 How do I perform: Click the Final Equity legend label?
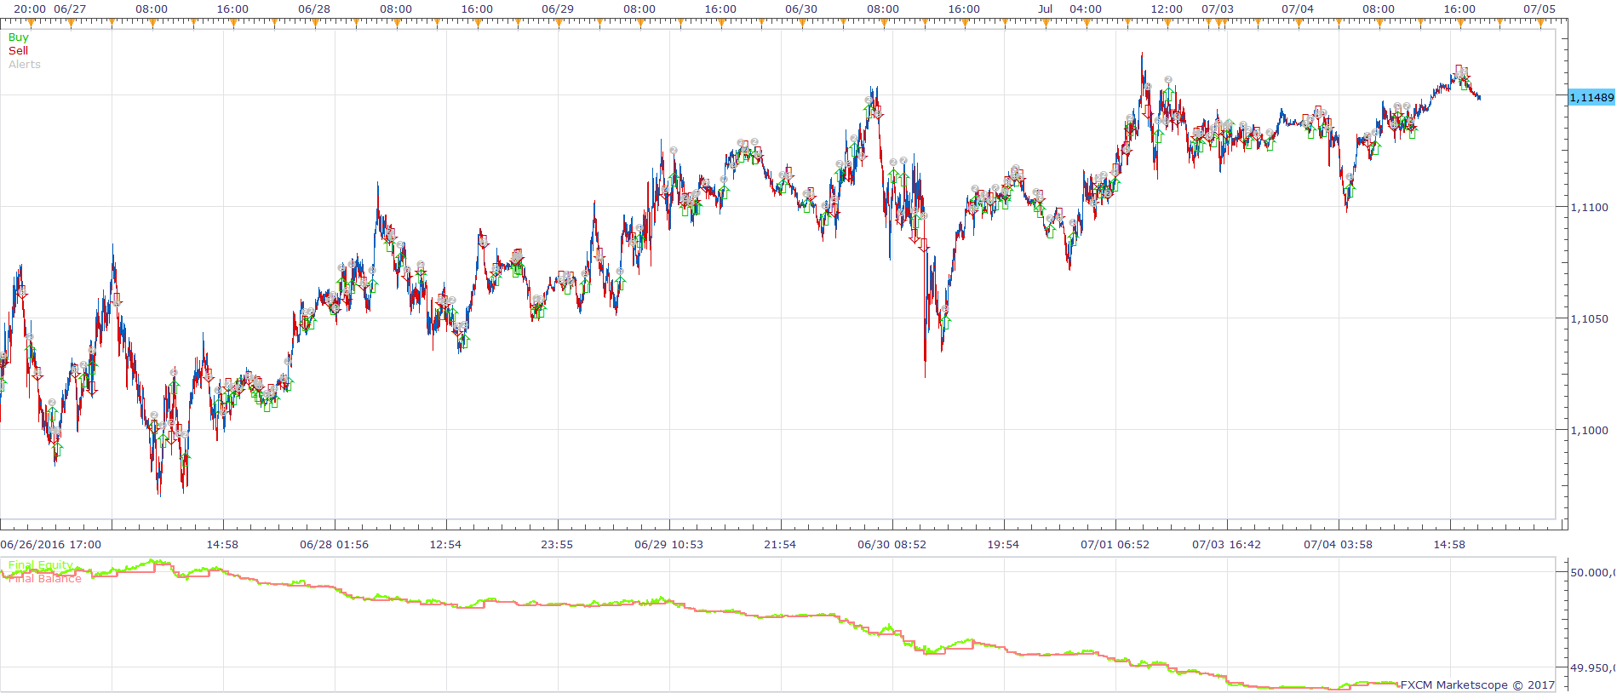point(40,565)
